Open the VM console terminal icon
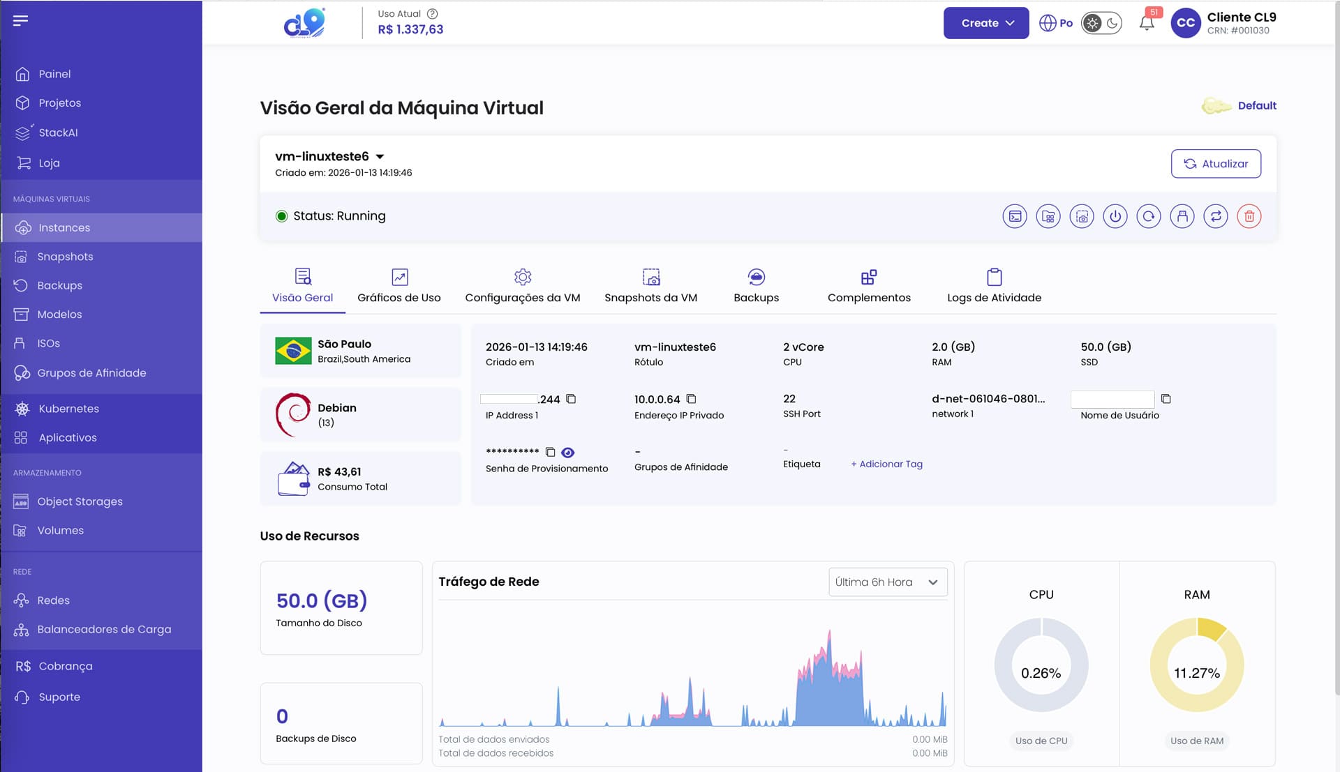This screenshot has height=772, width=1340. click(x=1015, y=216)
